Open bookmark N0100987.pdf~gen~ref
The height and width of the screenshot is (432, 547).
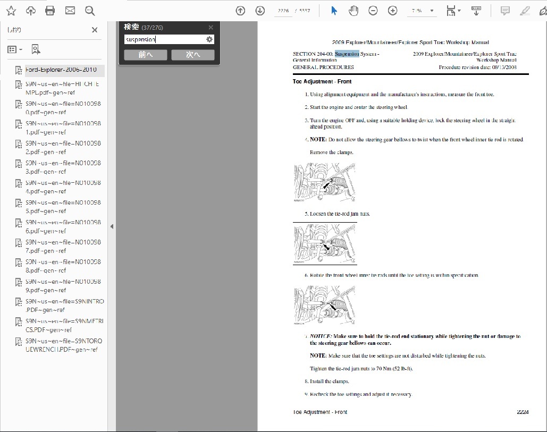pos(63,246)
